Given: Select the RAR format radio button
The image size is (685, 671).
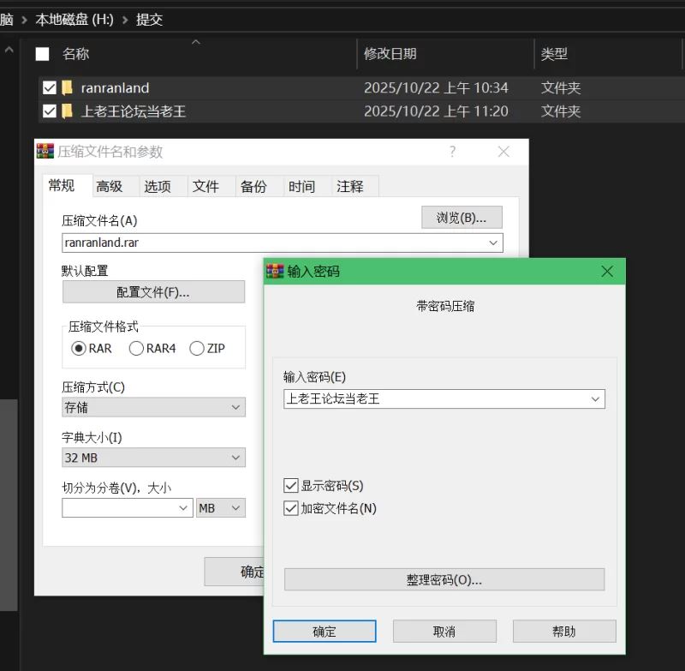Looking at the screenshot, I should click(79, 349).
